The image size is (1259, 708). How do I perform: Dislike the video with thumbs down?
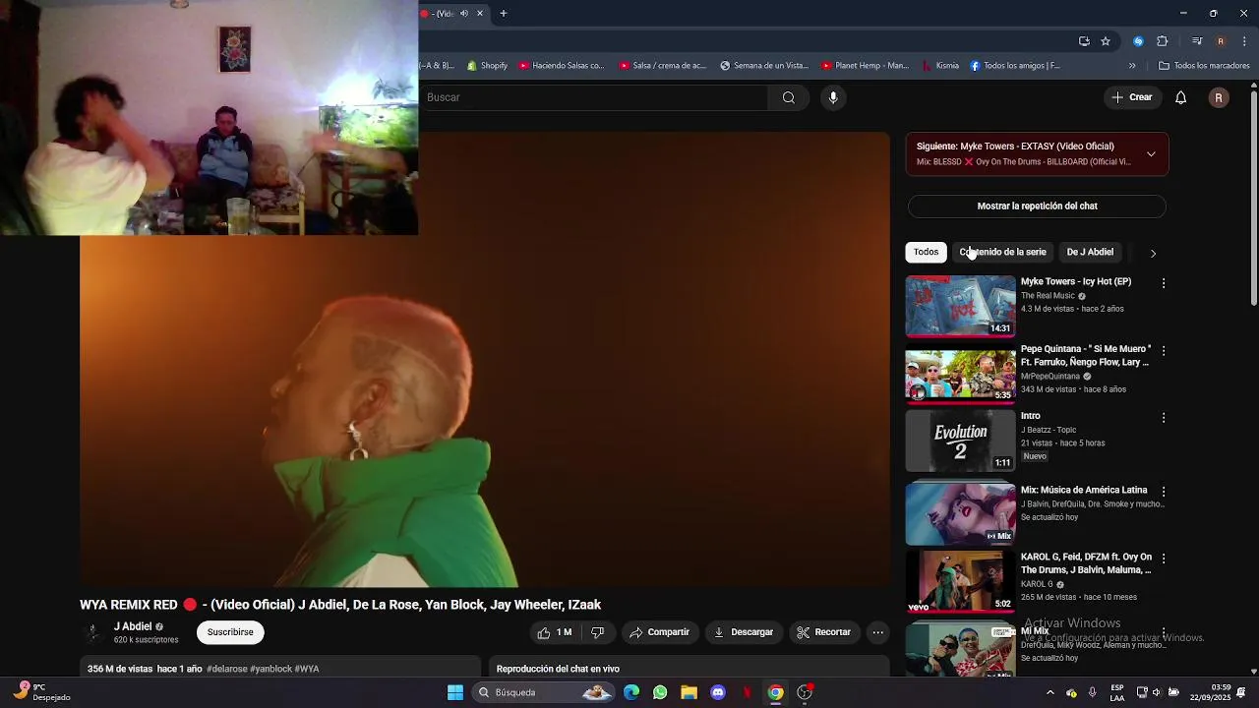coord(597,632)
